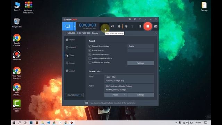Open This PC desktop icon

(17, 7)
